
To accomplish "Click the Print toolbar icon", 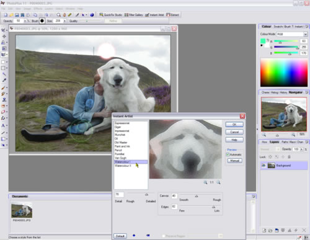I will pyautogui.click(x=28, y=15).
